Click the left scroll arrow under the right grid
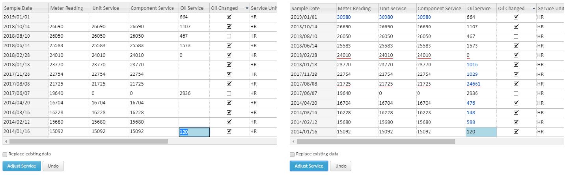Viewport: 567px width, 175px height. point(293,141)
